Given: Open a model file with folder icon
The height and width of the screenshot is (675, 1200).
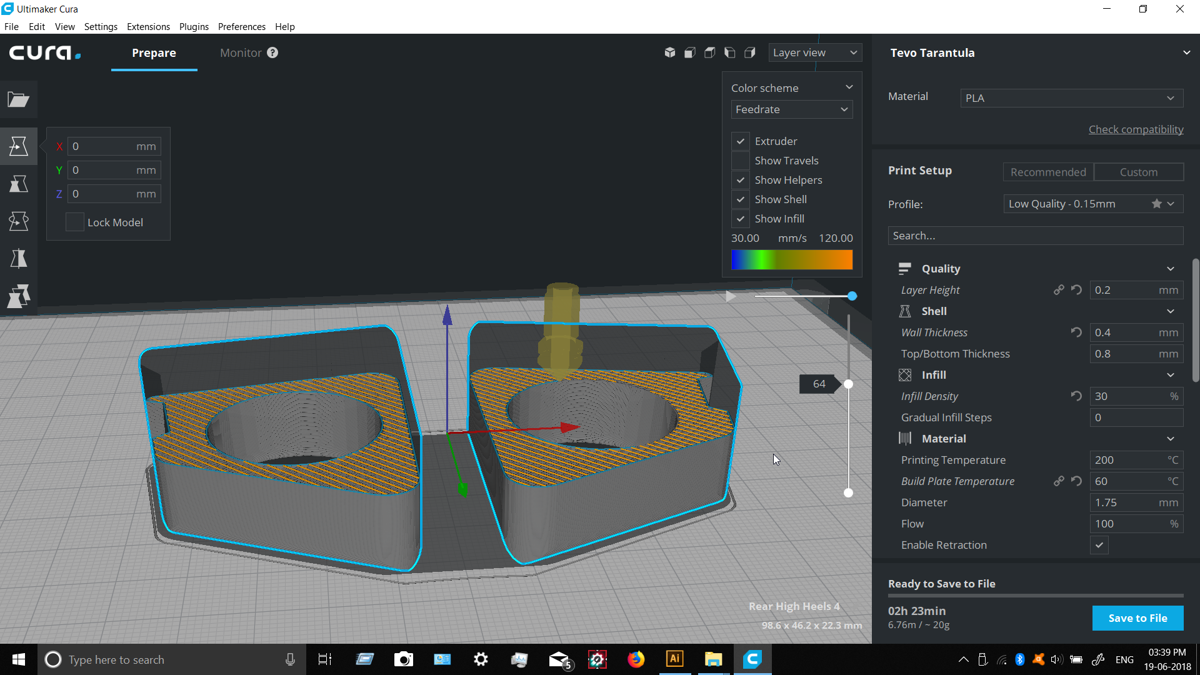Looking at the screenshot, I should (19, 99).
